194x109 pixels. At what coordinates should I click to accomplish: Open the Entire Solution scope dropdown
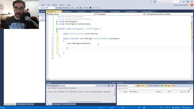(x=126, y=86)
